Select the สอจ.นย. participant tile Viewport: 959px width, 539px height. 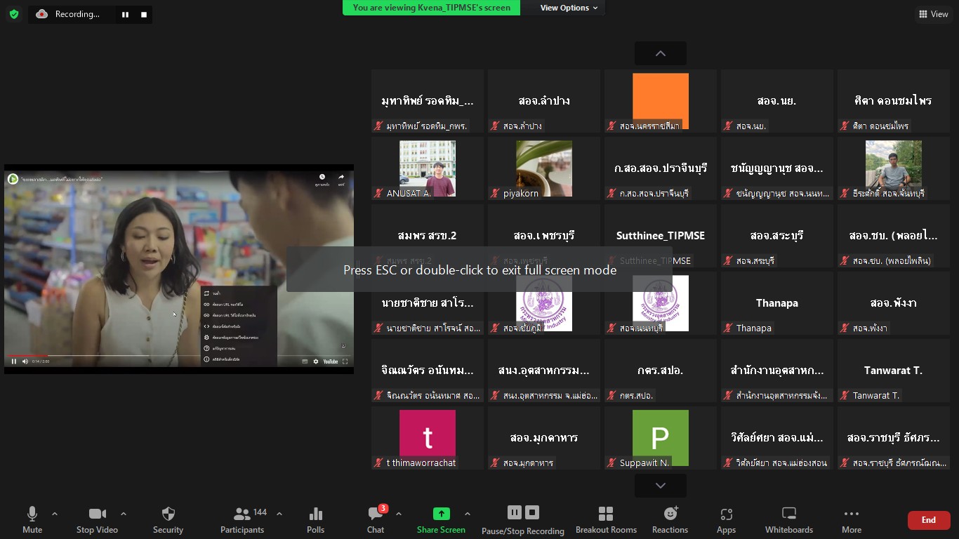coord(777,101)
